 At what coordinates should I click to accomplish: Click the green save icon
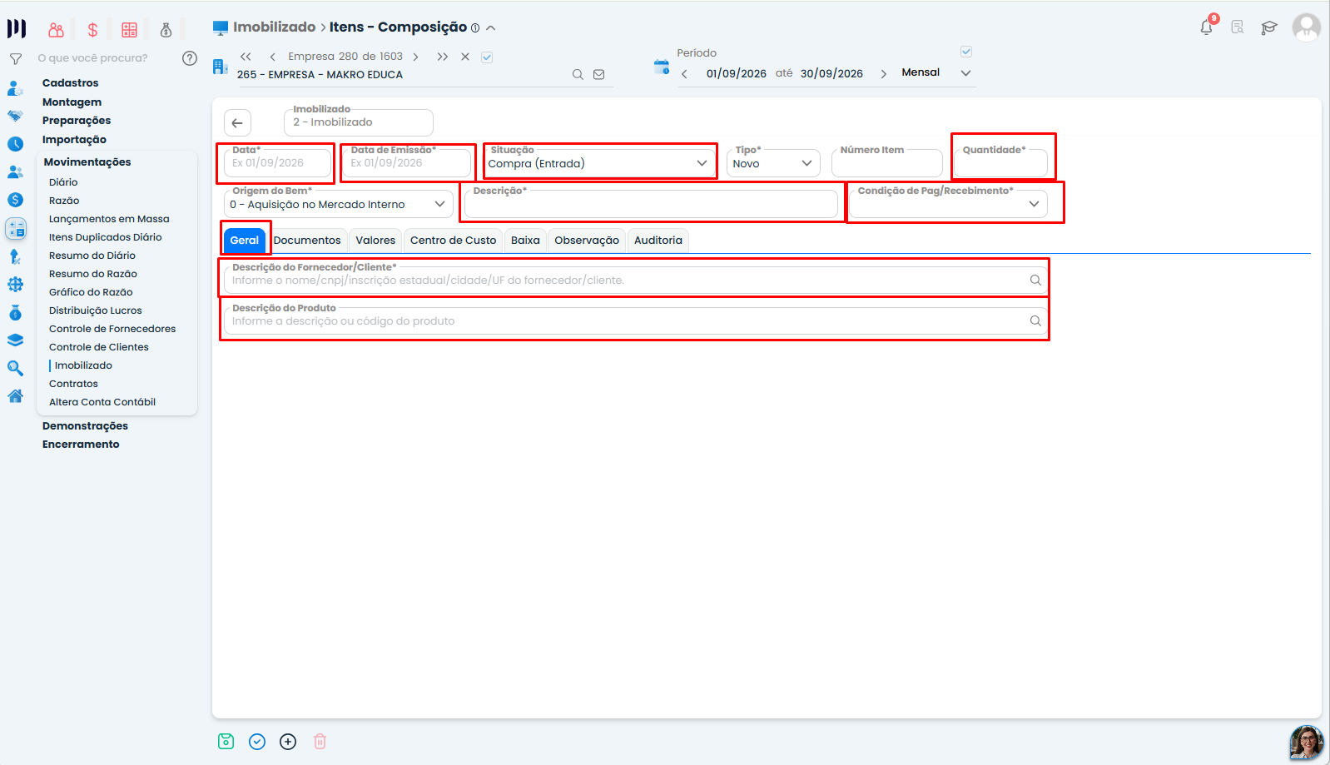(226, 742)
